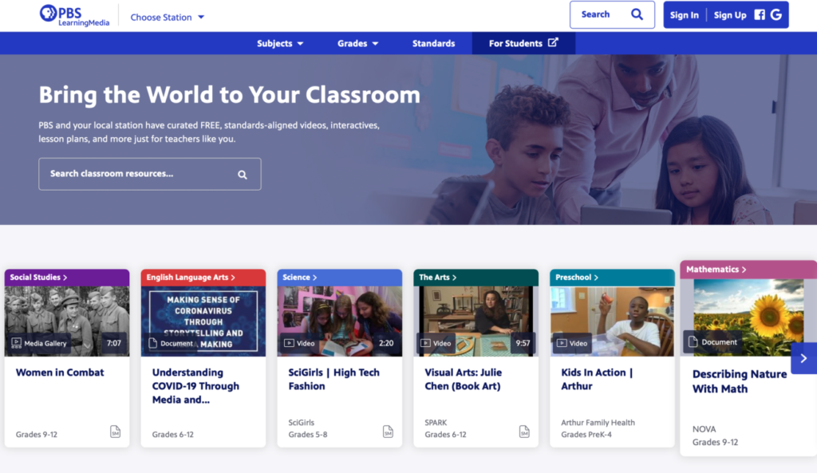Image resolution: width=817 pixels, height=473 pixels.
Task: Click the Document icon on the Mathematics card
Action: point(693,341)
